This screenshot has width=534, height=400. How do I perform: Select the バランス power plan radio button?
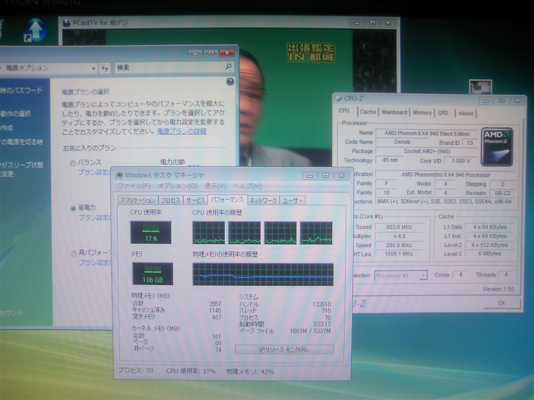coord(73,163)
